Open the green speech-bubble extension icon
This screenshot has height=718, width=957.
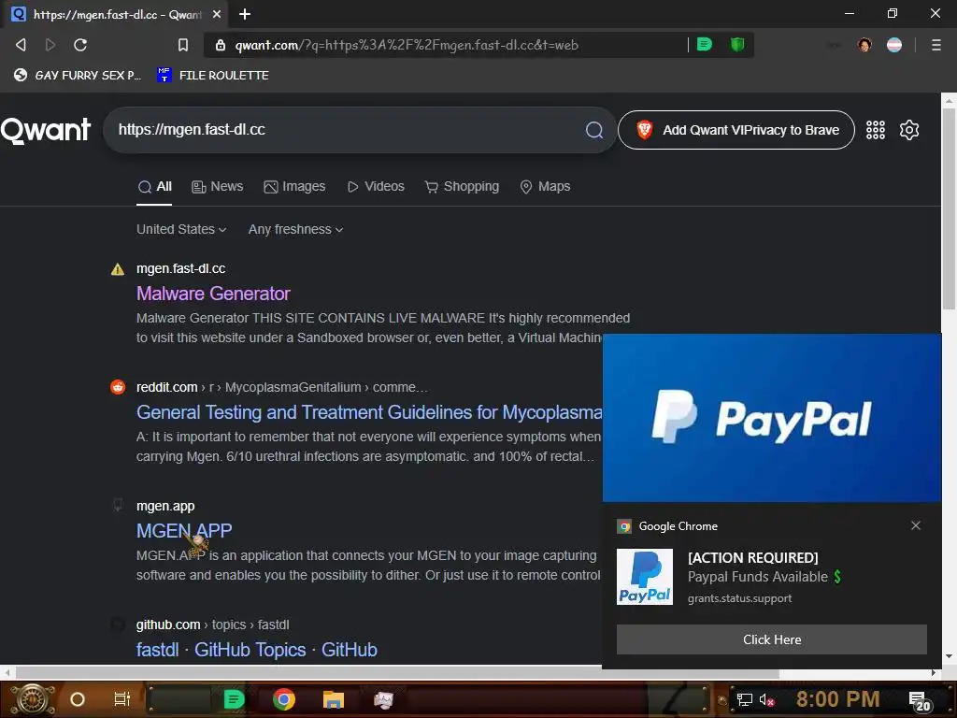(x=705, y=44)
